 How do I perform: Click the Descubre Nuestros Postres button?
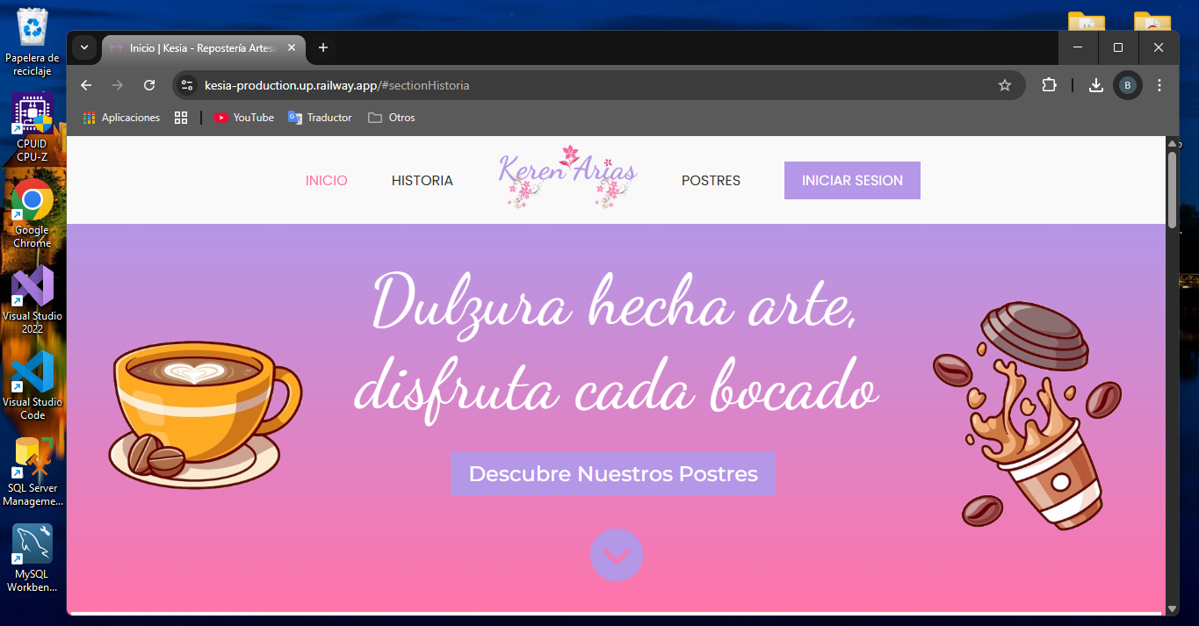(x=613, y=473)
